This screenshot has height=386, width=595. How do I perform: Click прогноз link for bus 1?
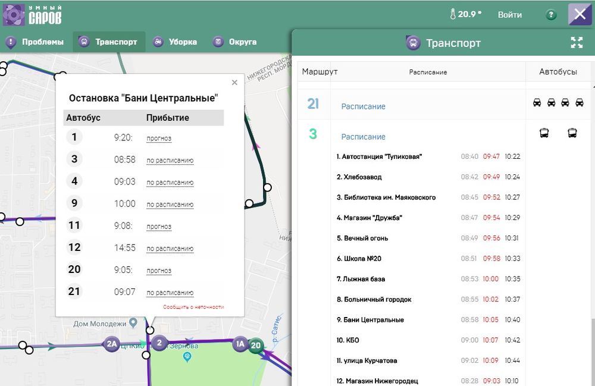tap(159, 139)
